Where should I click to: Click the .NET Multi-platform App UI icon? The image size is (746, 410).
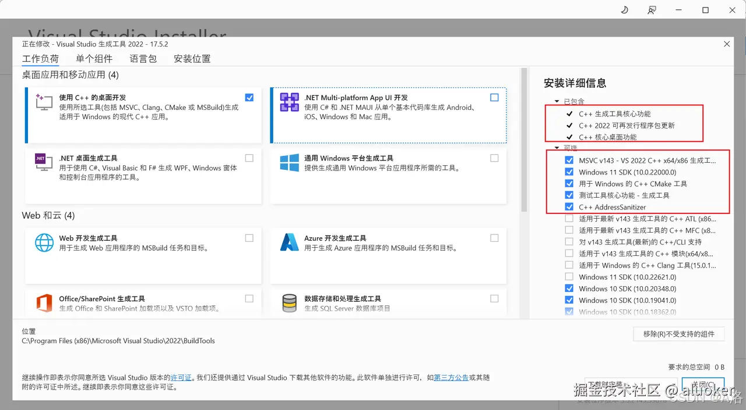coord(288,102)
